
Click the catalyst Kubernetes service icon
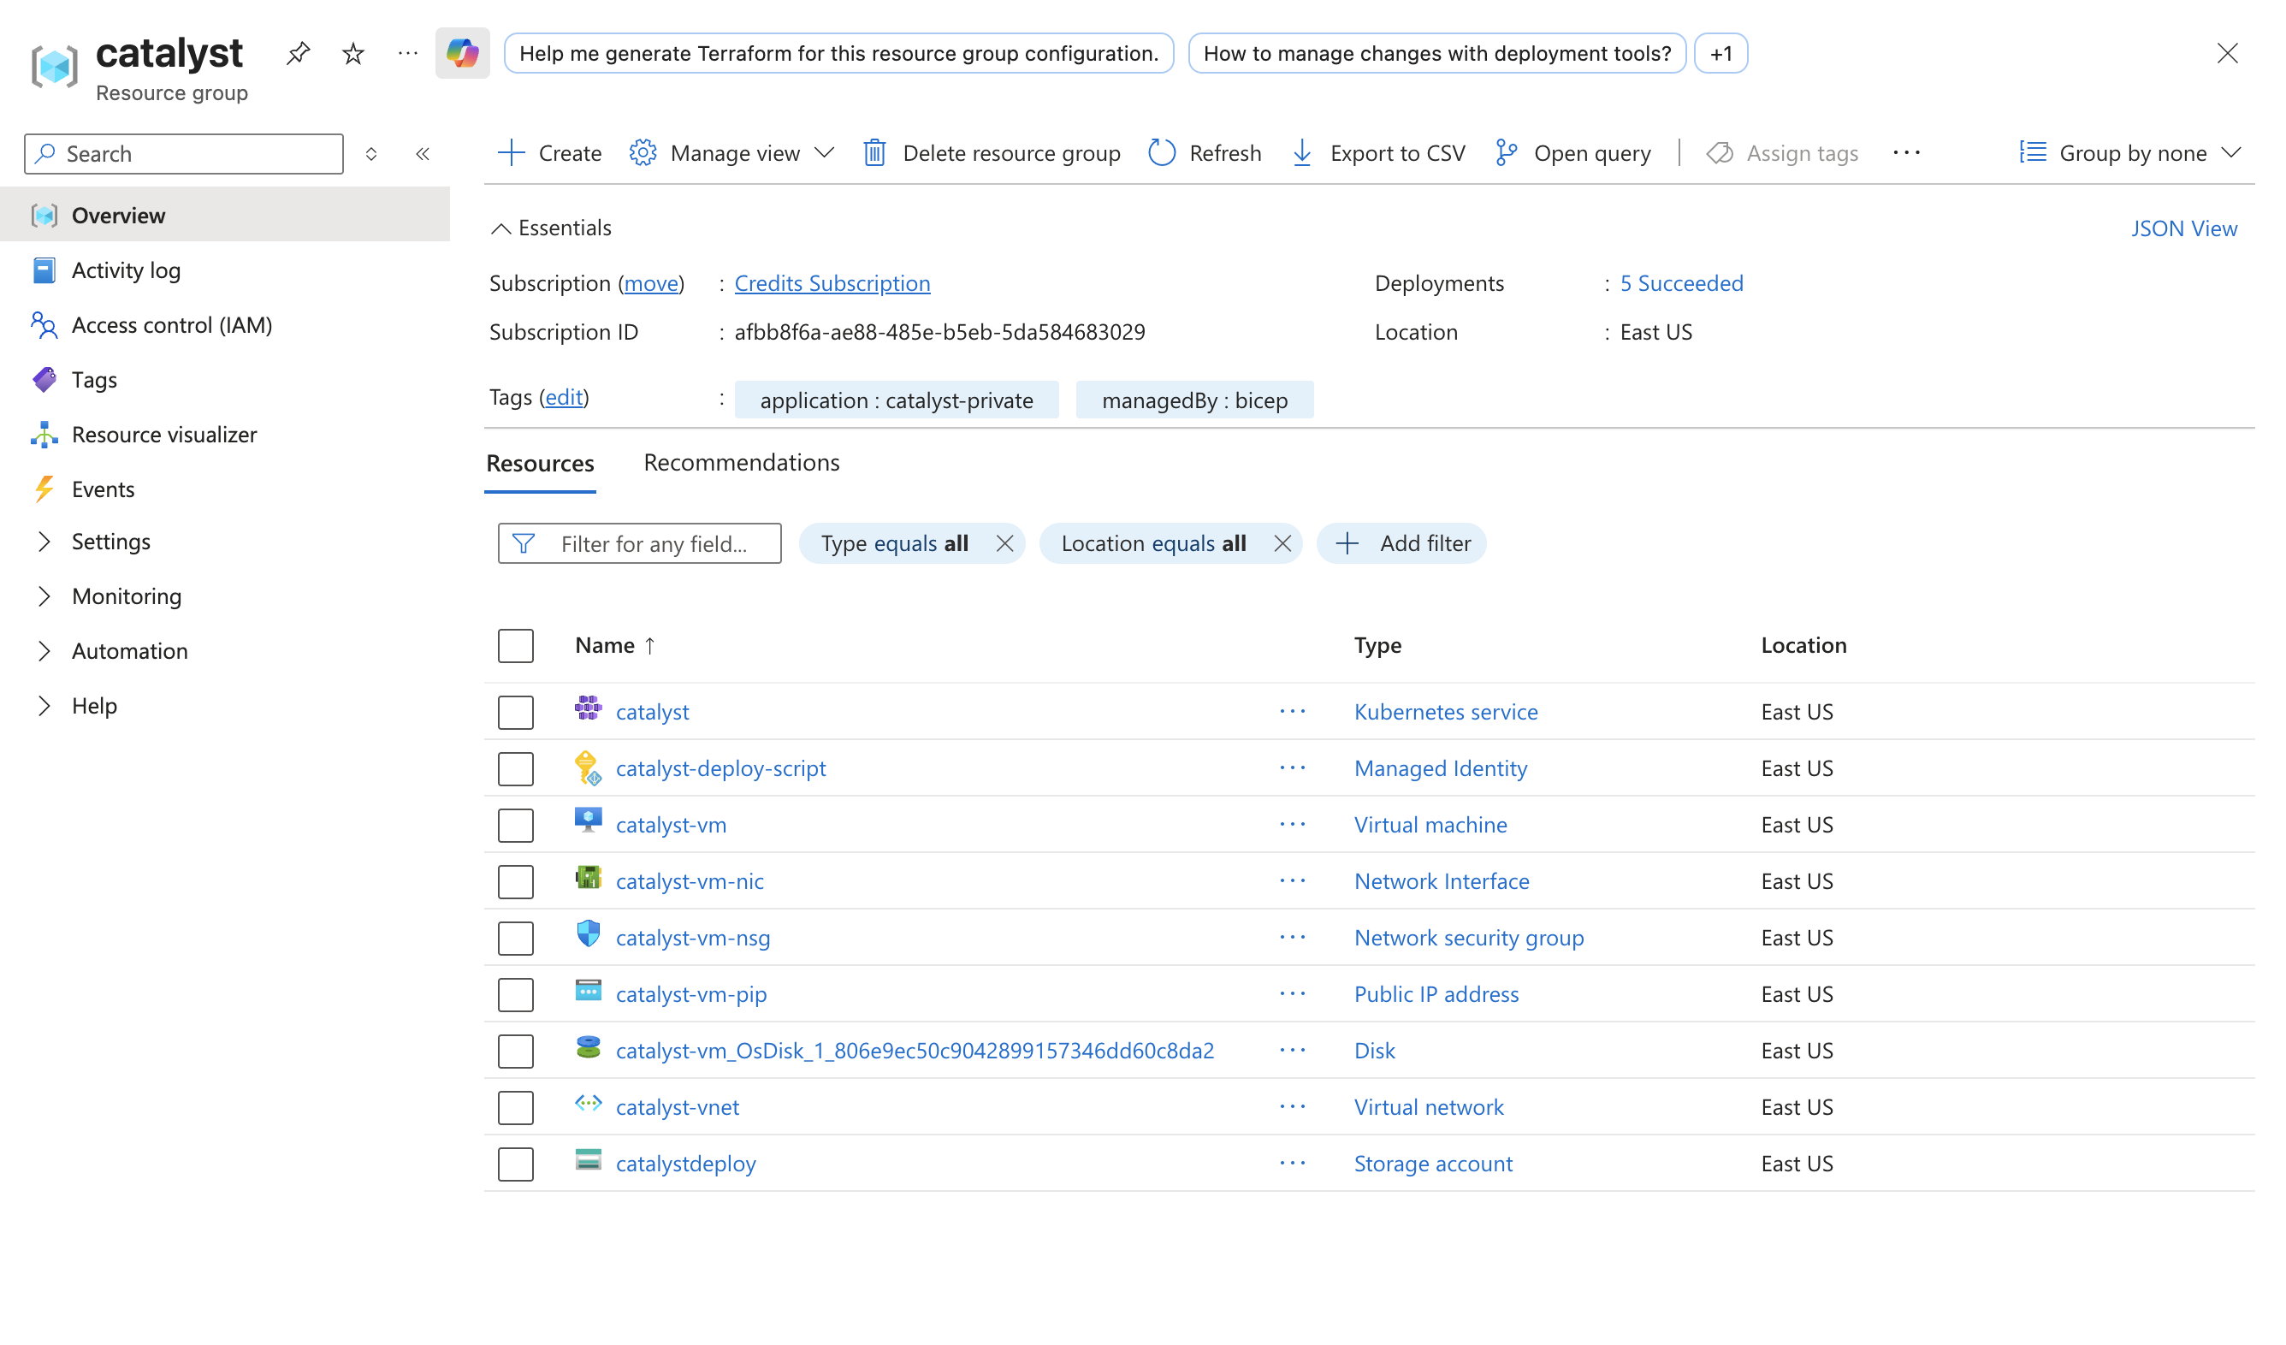tap(588, 708)
